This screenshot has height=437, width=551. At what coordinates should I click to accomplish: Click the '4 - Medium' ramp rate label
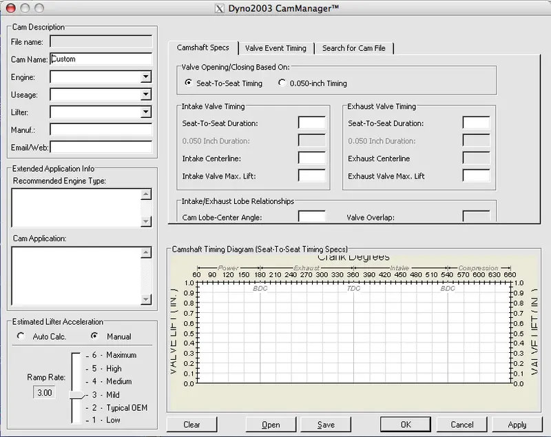tap(112, 381)
